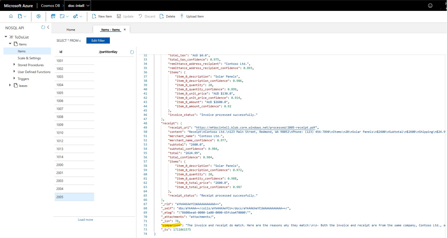Select item with id 1007
Viewport: 447px width, 238px height.
pyautogui.click(x=74, y=109)
